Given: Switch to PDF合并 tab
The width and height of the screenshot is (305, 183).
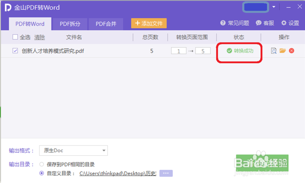Looking at the screenshot, I should (106, 24).
